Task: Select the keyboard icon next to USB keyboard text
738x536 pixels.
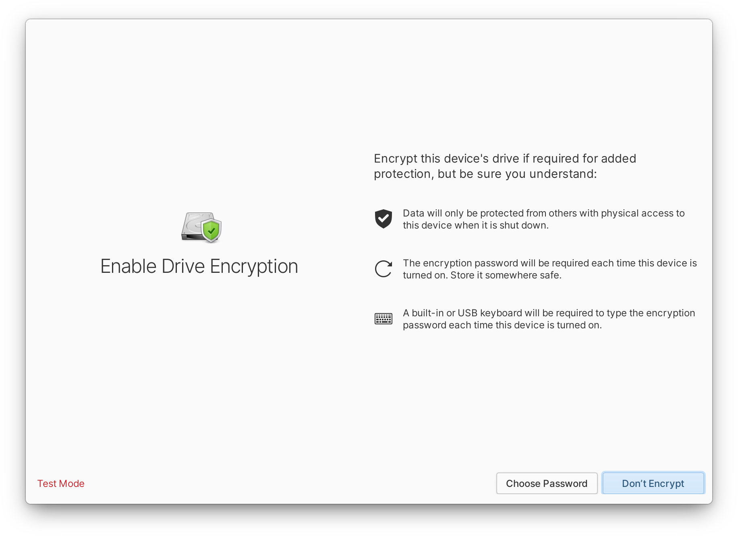Action: pyautogui.click(x=384, y=318)
